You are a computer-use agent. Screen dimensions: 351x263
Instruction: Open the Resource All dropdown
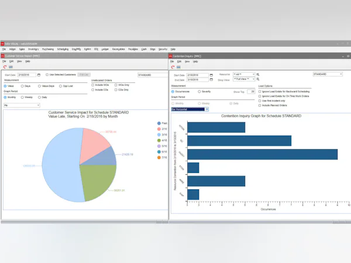[244, 74]
